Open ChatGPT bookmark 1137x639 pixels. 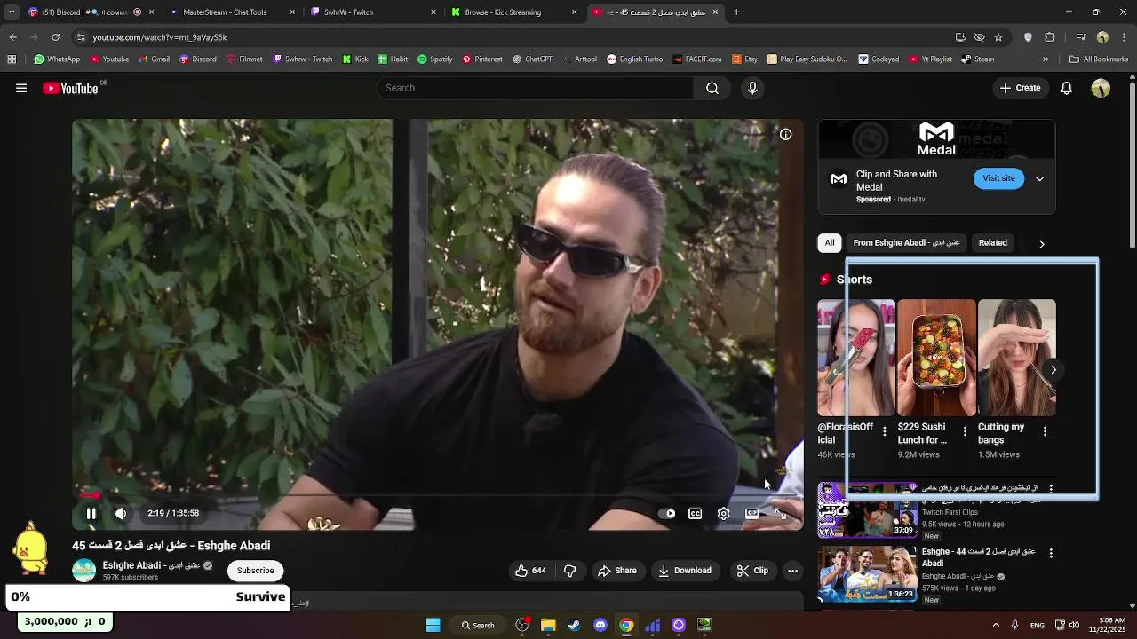pyautogui.click(x=532, y=59)
